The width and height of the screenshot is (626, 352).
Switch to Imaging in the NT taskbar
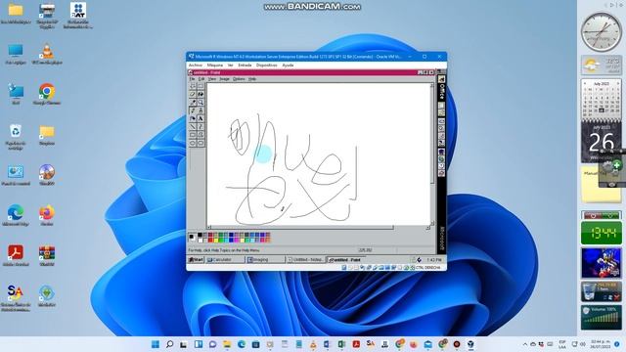point(265,260)
